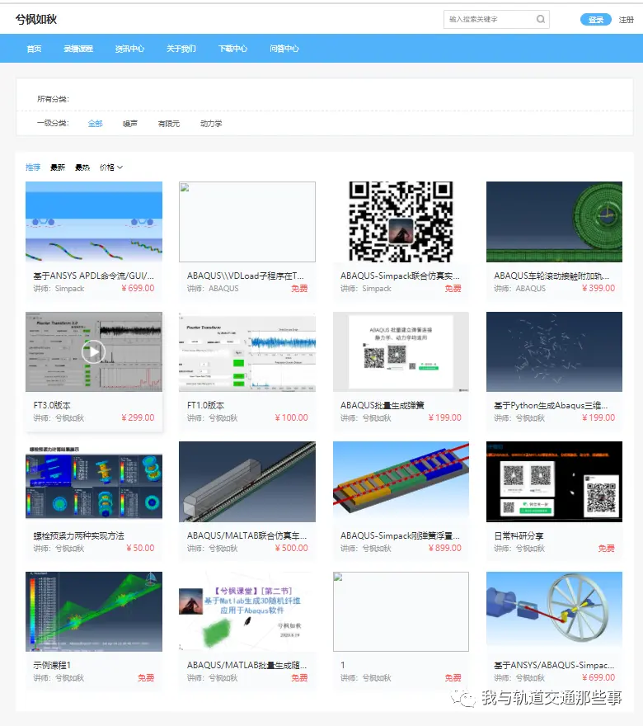Image resolution: width=643 pixels, height=726 pixels.
Task: Filter by the 有限元 category
Action: (169, 123)
